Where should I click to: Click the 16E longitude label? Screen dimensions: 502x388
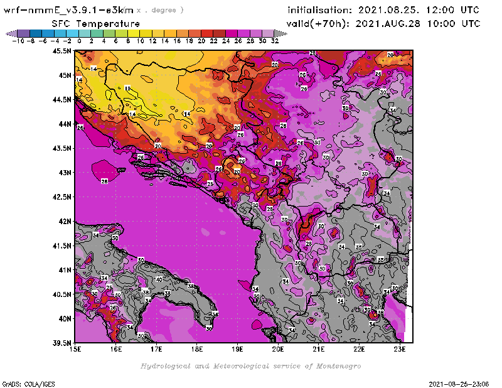[x=116, y=349]
